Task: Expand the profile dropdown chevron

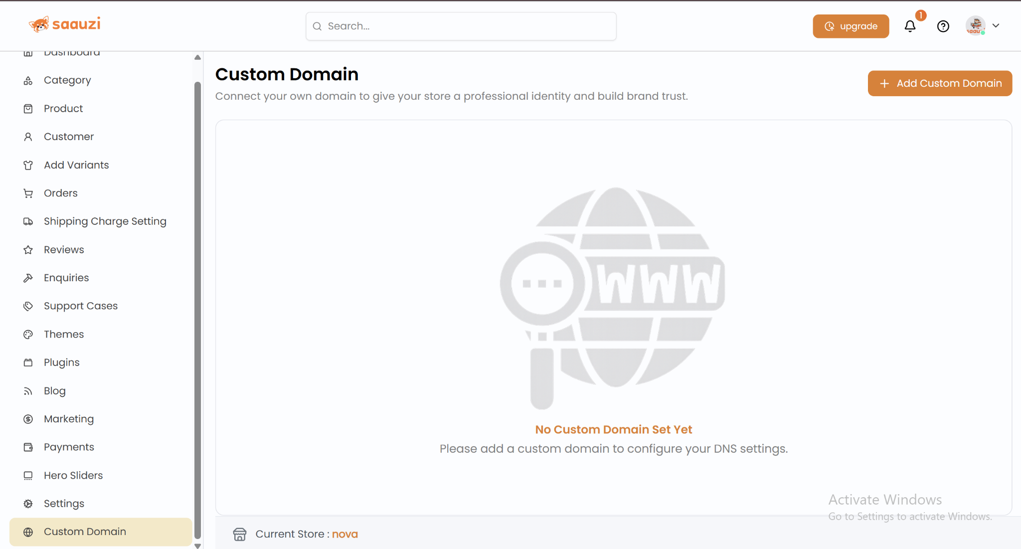Action: pos(996,26)
